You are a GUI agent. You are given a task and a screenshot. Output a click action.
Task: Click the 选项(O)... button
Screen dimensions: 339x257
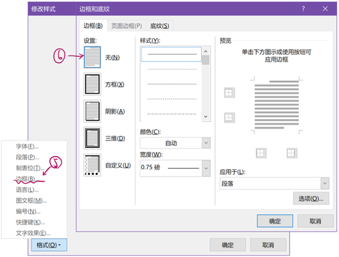tap(311, 199)
